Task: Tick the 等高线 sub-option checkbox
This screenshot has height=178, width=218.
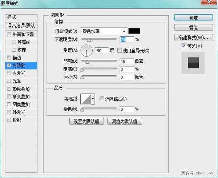Action: point(14,42)
